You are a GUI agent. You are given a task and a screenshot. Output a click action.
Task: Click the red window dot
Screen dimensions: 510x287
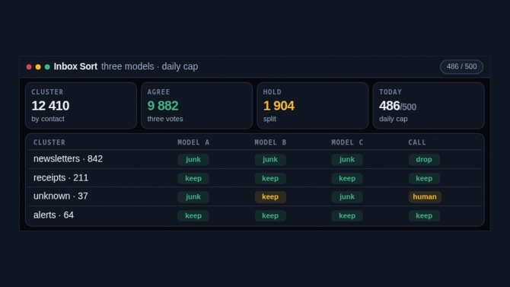pyautogui.click(x=29, y=67)
